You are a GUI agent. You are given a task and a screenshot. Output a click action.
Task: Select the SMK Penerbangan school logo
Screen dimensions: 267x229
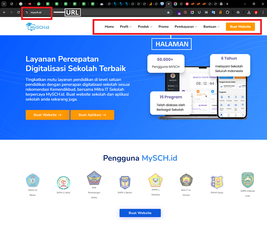click(94, 178)
